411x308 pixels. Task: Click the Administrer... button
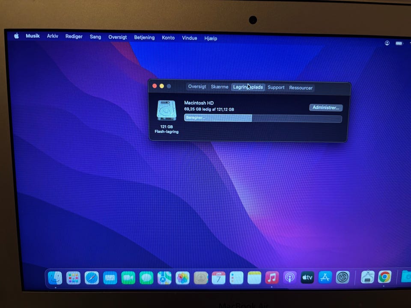point(326,108)
